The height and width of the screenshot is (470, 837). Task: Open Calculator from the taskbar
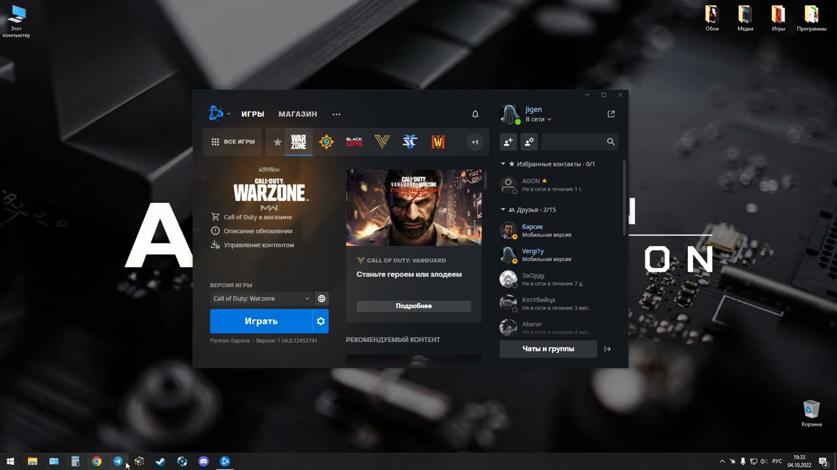[x=75, y=462]
